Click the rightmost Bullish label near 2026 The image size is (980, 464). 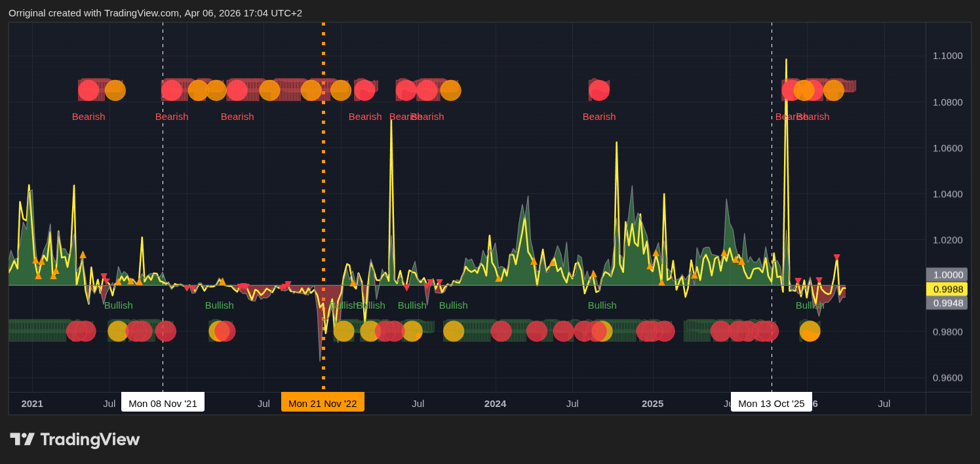point(810,305)
